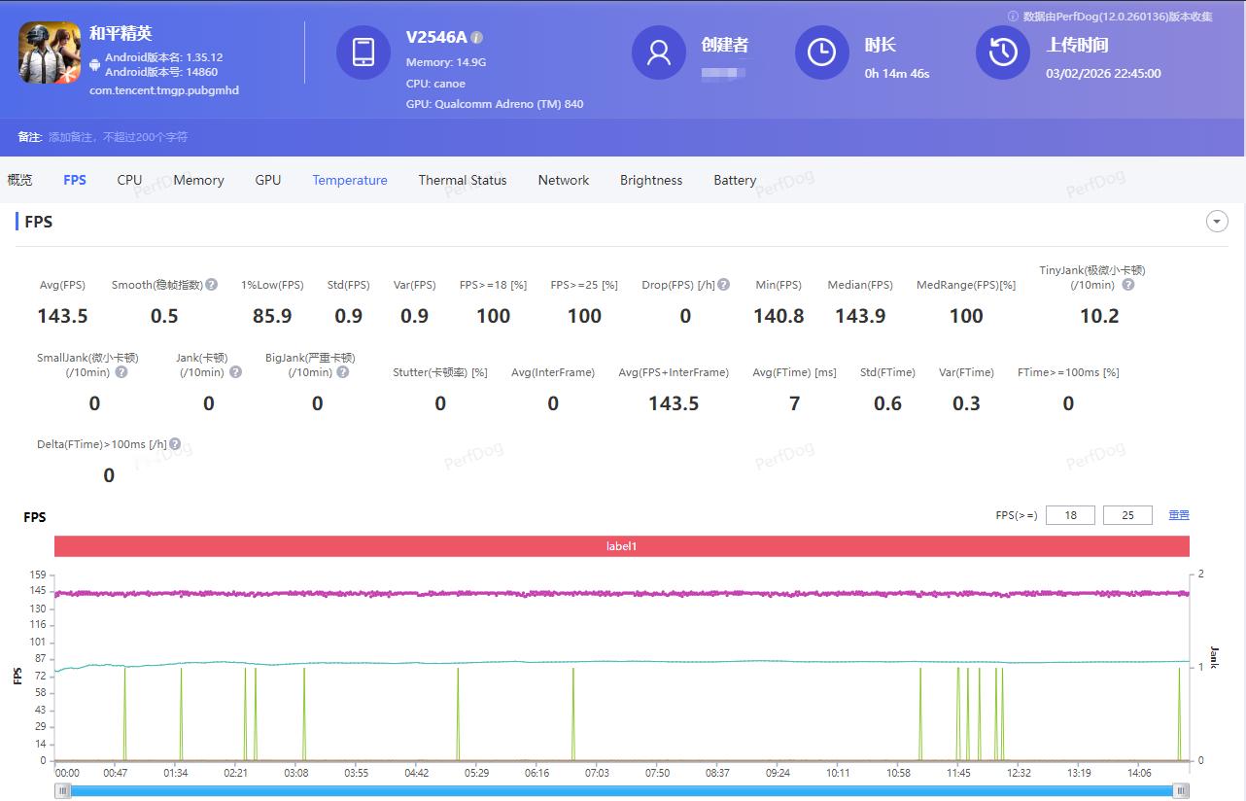Click the phone device icon

[363, 52]
